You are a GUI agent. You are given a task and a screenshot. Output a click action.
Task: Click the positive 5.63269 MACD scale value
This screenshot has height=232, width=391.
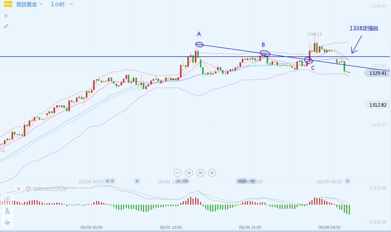(x=378, y=188)
